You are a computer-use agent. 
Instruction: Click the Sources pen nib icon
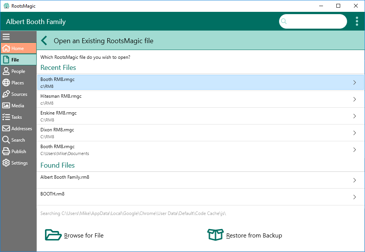pos(6,94)
